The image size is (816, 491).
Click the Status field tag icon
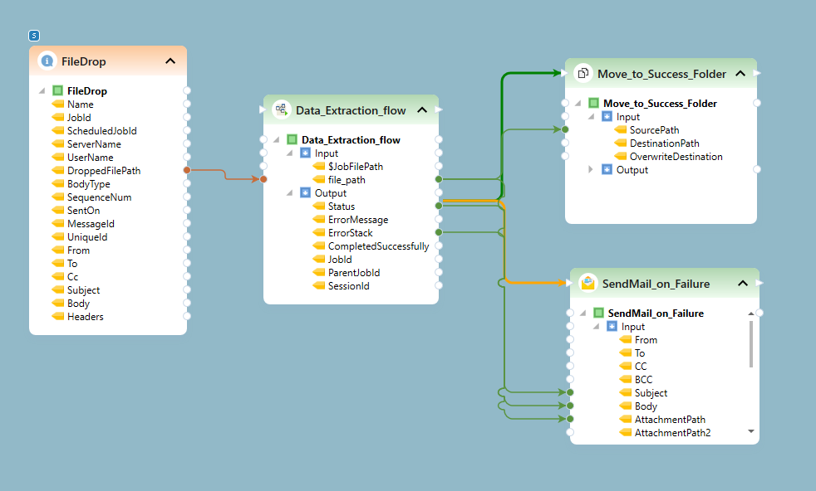click(318, 207)
